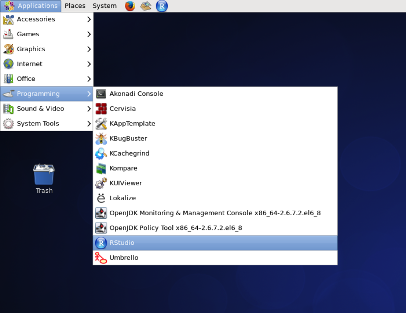Click the Accessories category icon

click(x=8, y=19)
